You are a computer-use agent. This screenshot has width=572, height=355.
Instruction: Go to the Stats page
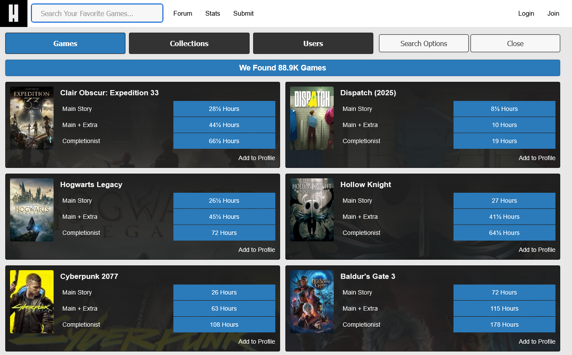[213, 13]
